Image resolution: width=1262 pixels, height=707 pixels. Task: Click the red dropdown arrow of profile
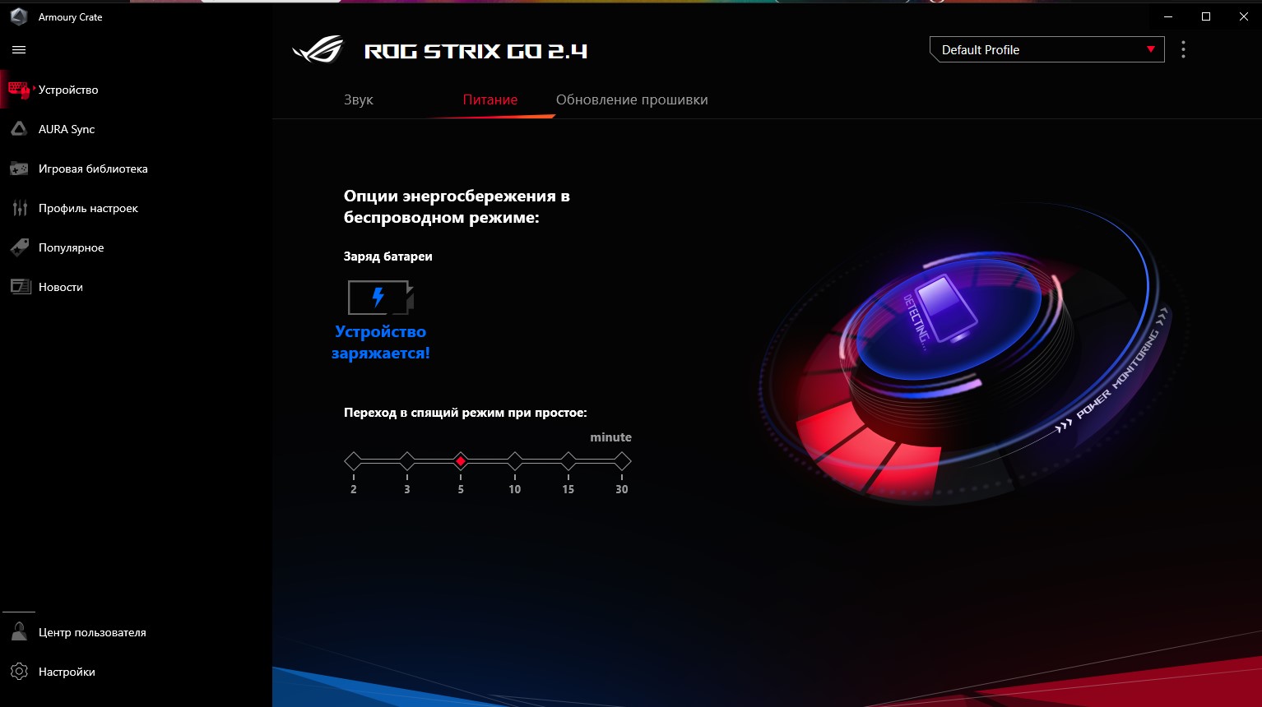coord(1151,49)
